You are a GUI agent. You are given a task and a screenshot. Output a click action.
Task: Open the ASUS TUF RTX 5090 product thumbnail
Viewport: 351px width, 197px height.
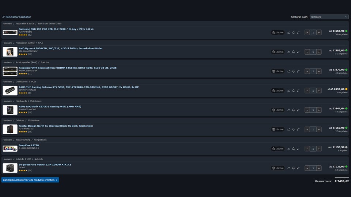(x=10, y=91)
